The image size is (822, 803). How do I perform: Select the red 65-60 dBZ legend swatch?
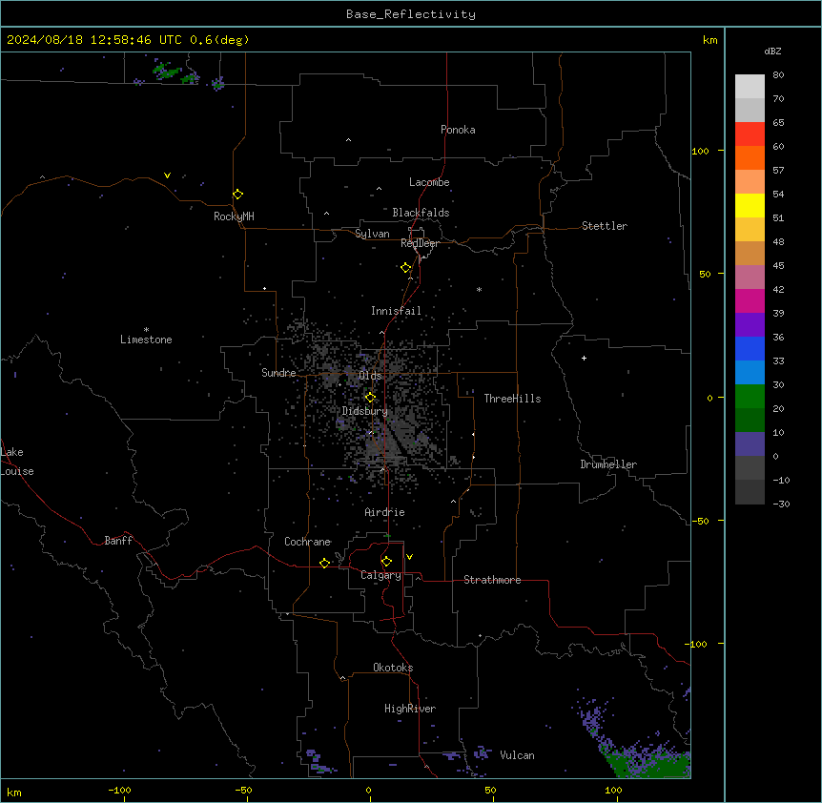pos(750,134)
